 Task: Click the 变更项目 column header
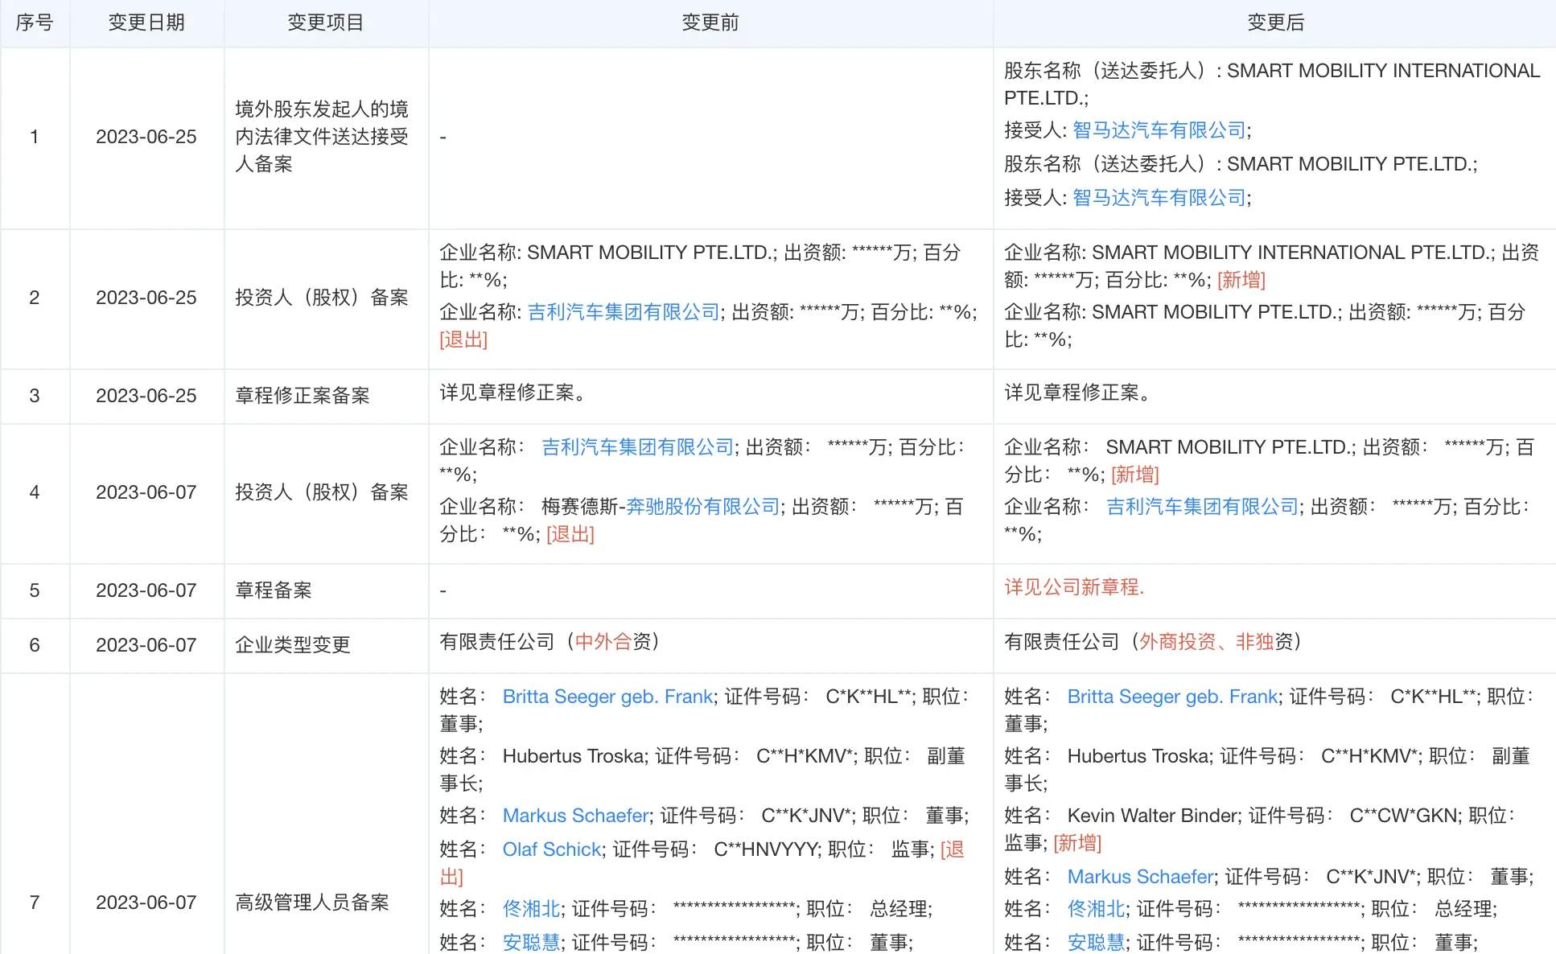(x=326, y=23)
